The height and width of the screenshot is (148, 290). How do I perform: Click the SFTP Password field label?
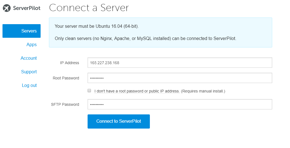pos(65,104)
